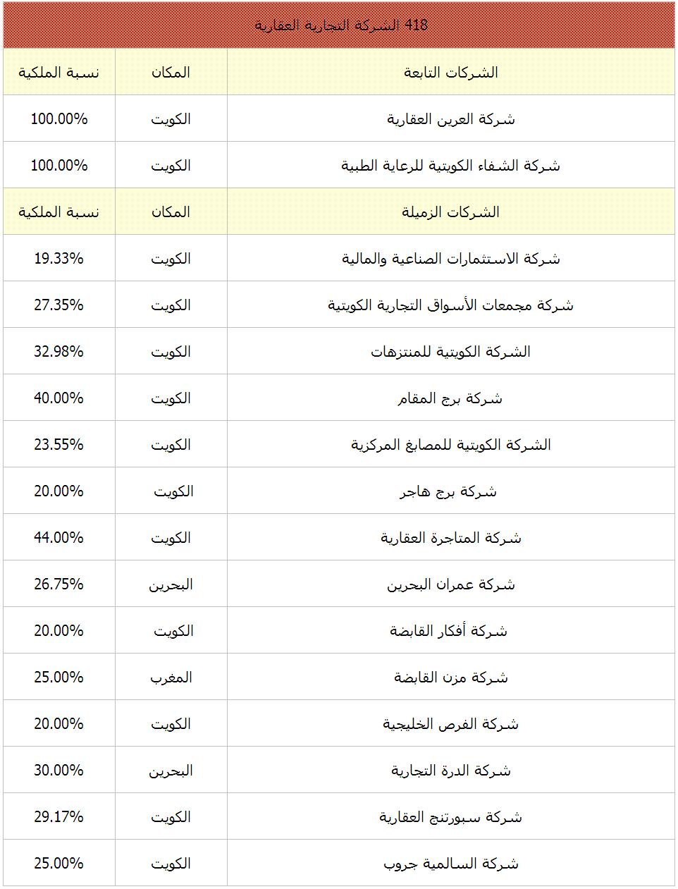This screenshot has height=889, width=678.
Task: Click the 'شركة برج هاجر' cell
Action: tap(451, 491)
